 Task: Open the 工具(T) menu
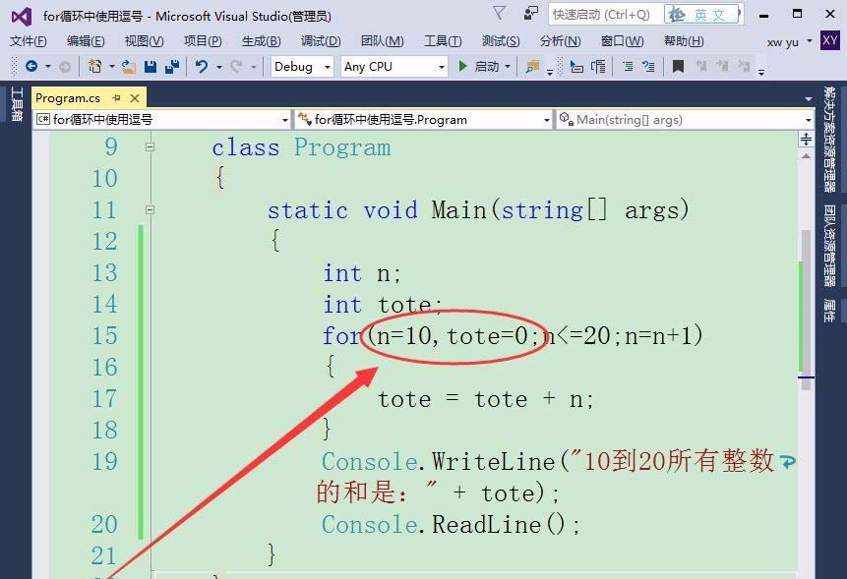coord(443,41)
